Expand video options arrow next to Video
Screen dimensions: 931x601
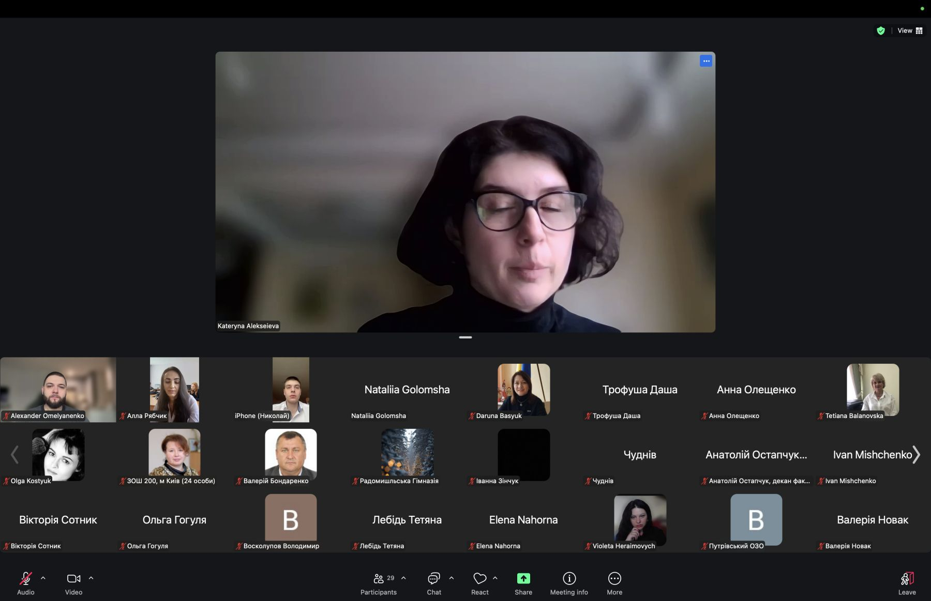click(x=91, y=578)
